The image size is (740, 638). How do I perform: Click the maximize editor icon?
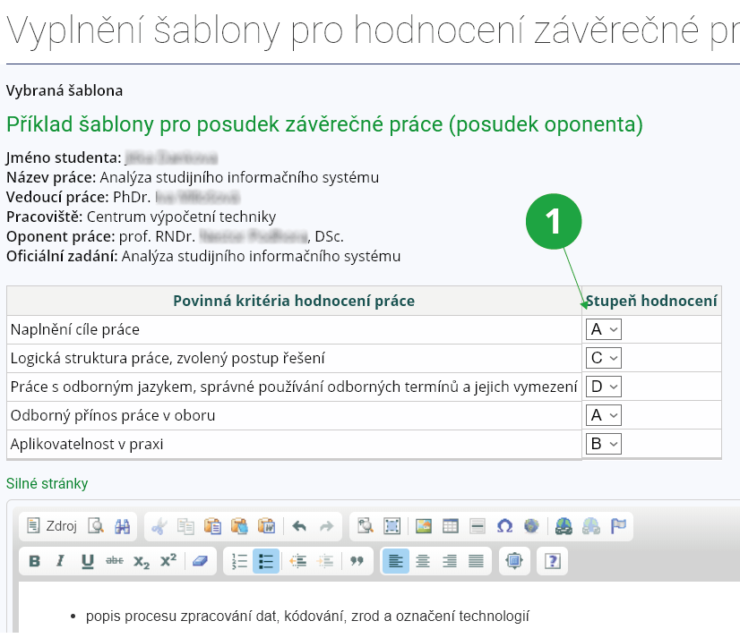click(514, 561)
